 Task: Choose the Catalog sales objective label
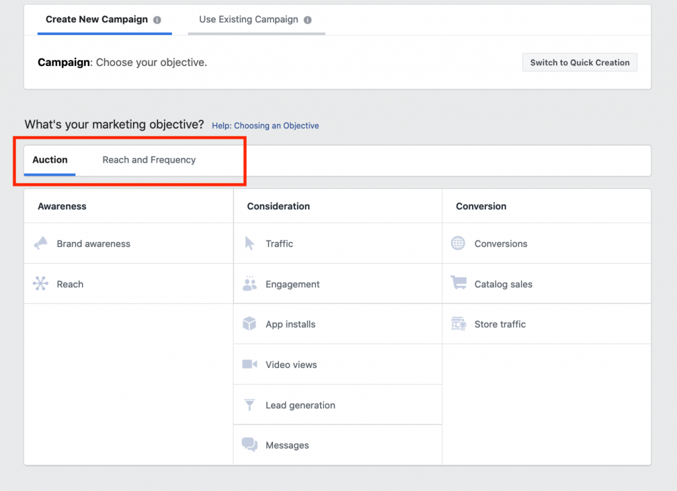pos(503,284)
